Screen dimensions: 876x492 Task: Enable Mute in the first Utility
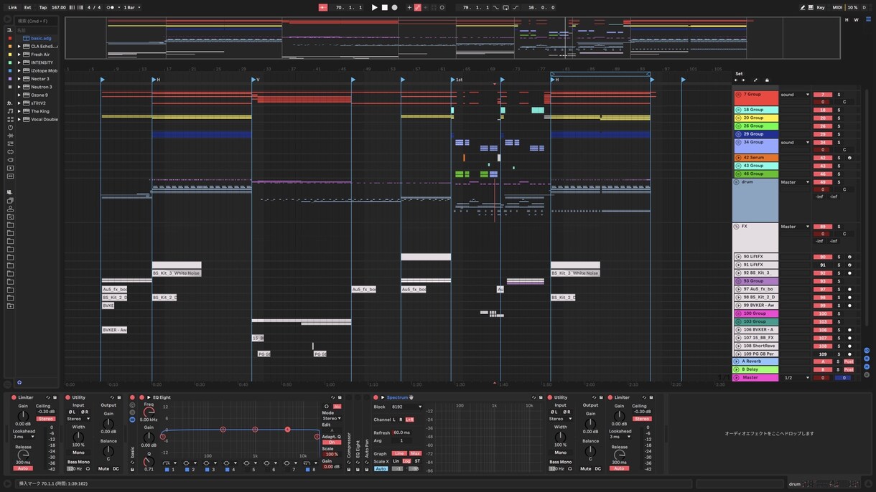click(x=103, y=469)
